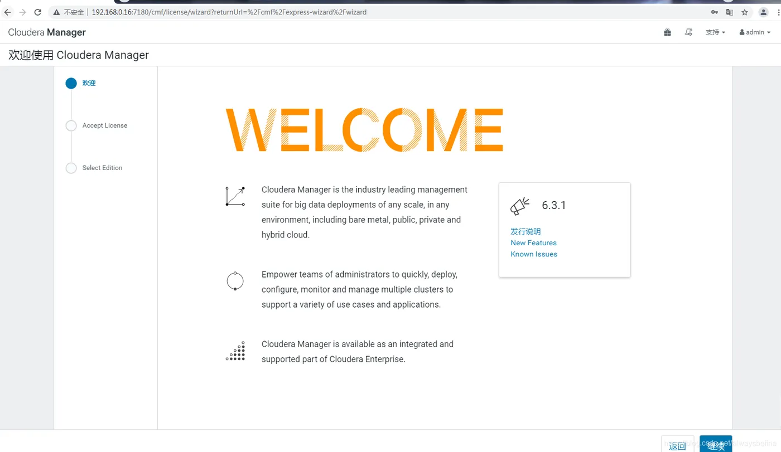Click the industry leading management paragraph
781x452 pixels.
364,212
